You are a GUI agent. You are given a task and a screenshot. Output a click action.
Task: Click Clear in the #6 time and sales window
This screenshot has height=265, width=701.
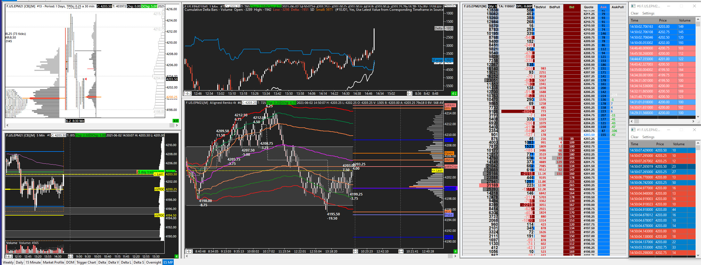point(634,13)
